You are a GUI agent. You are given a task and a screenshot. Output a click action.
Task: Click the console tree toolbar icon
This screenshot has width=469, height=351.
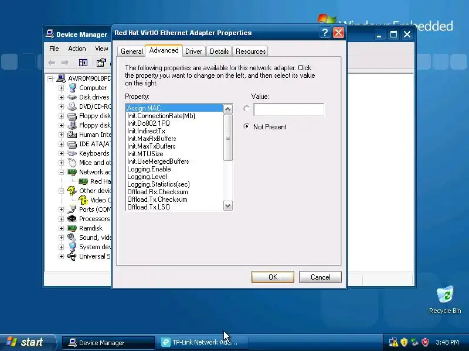[83, 63]
